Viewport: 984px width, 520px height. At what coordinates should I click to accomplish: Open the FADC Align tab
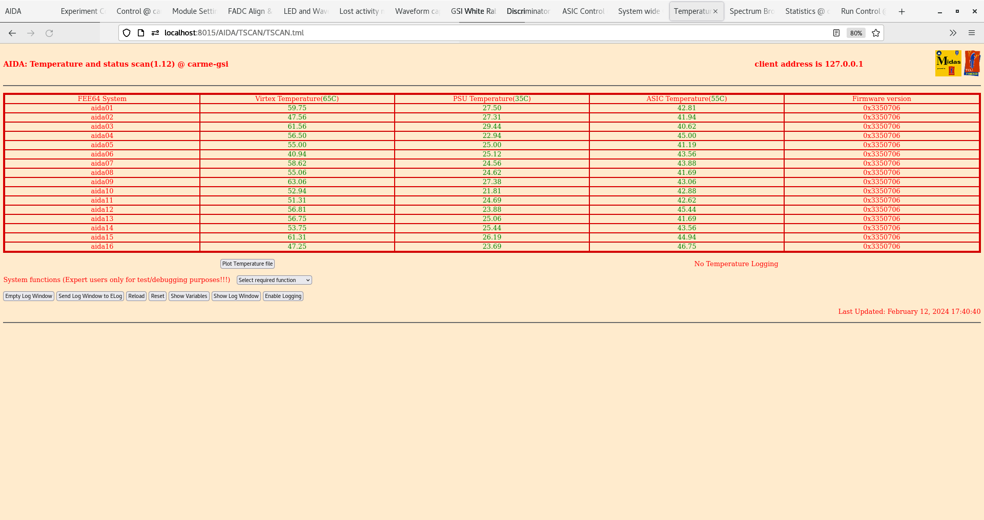tap(250, 11)
